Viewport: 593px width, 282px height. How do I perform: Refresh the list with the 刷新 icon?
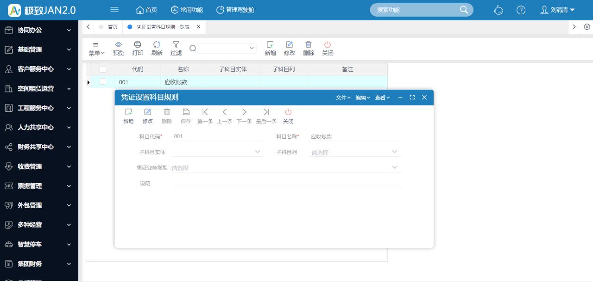click(157, 48)
